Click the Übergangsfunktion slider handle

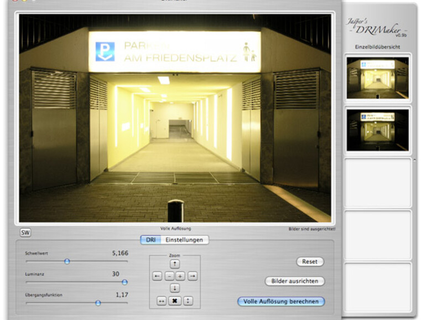pos(98,303)
